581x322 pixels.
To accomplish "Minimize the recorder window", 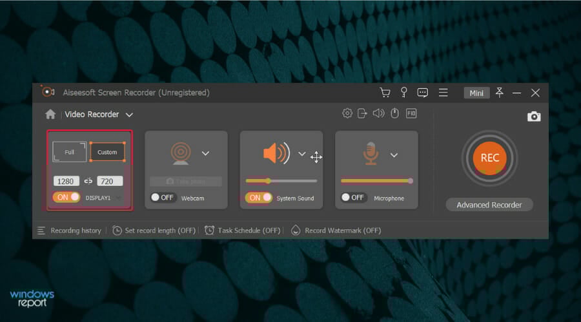I will coord(517,93).
